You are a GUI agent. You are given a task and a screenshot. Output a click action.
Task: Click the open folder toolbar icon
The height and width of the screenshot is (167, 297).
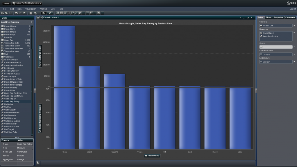(x=6, y=13)
